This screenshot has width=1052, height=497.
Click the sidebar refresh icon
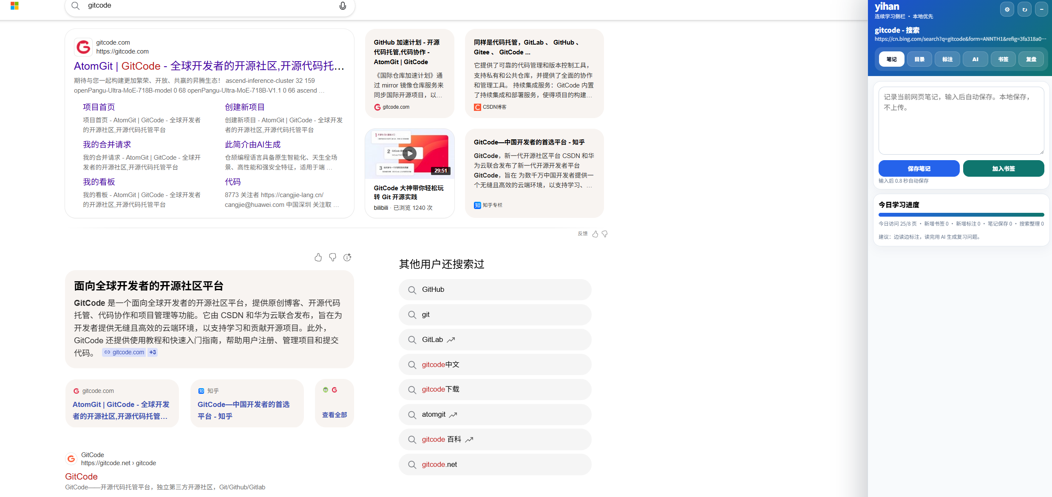tap(1024, 9)
